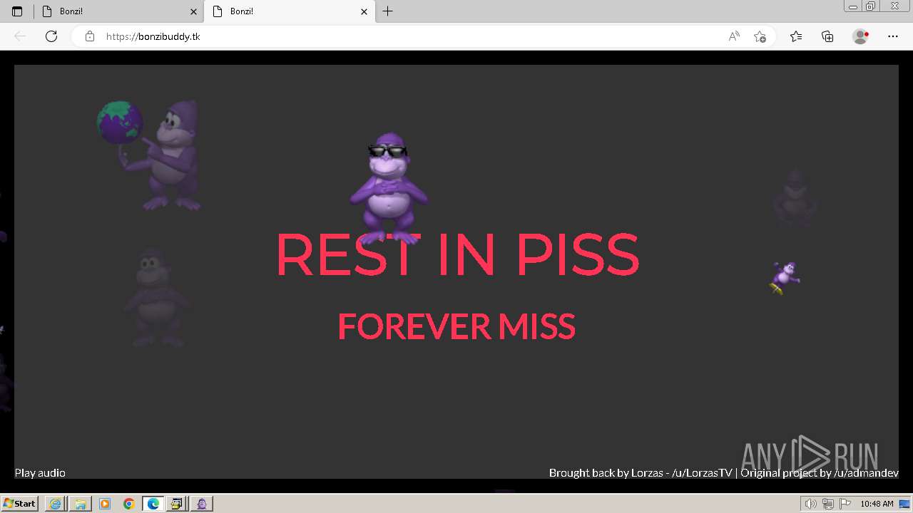Click the REST IN PISS heading
Viewport: 913px width, 513px height.
(x=457, y=254)
